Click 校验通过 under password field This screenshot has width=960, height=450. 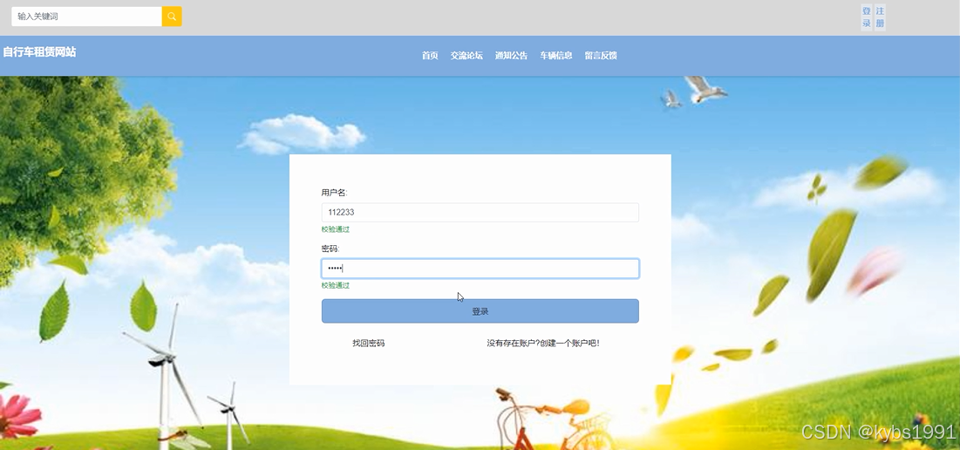[336, 285]
